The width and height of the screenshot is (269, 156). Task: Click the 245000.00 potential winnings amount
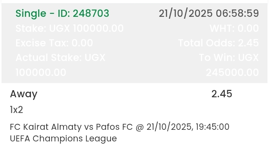[232, 72]
